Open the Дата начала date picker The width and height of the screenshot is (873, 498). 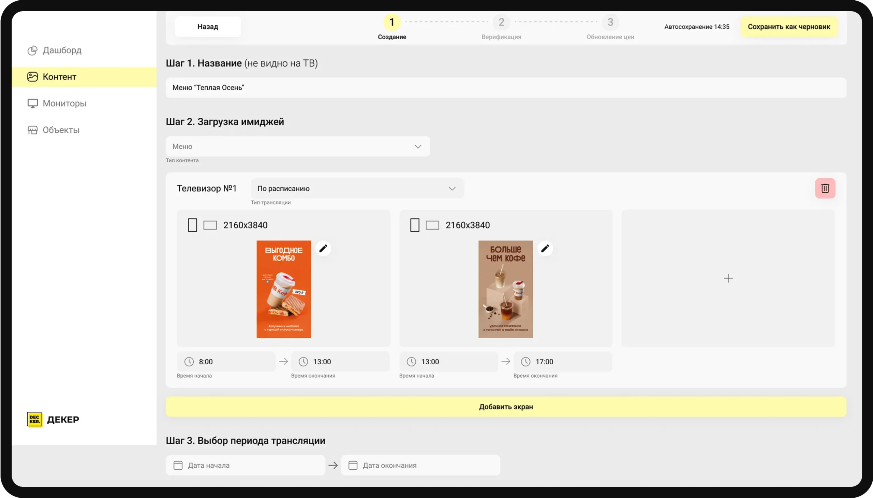coord(245,465)
